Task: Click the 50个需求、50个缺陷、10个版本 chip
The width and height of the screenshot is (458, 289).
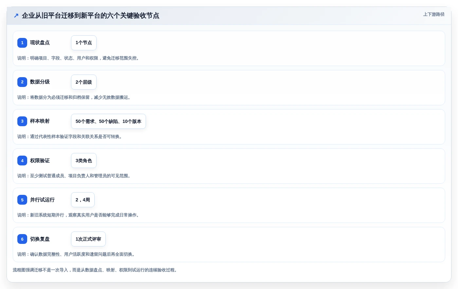Action: (108, 121)
